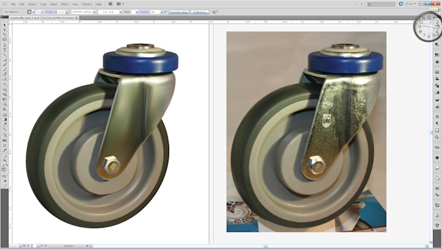The height and width of the screenshot is (249, 442).
Task: Click the Go to Bridge icon
Action: point(110,4)
